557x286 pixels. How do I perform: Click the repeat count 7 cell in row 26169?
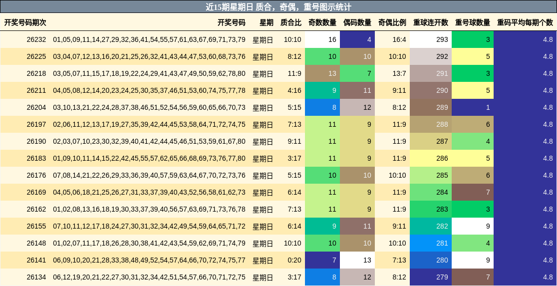(x=473, y=192)
